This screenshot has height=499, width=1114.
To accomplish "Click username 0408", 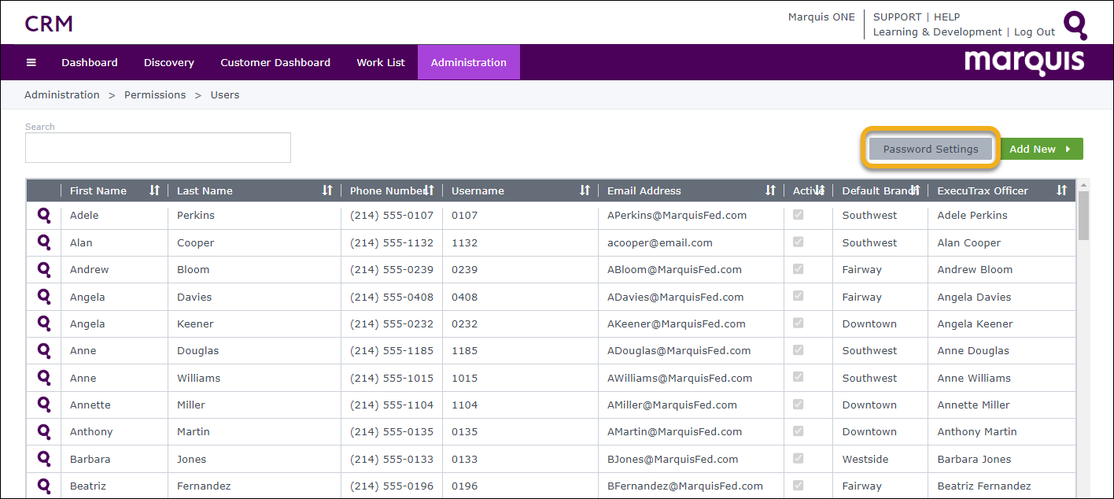I will (464, 297).
